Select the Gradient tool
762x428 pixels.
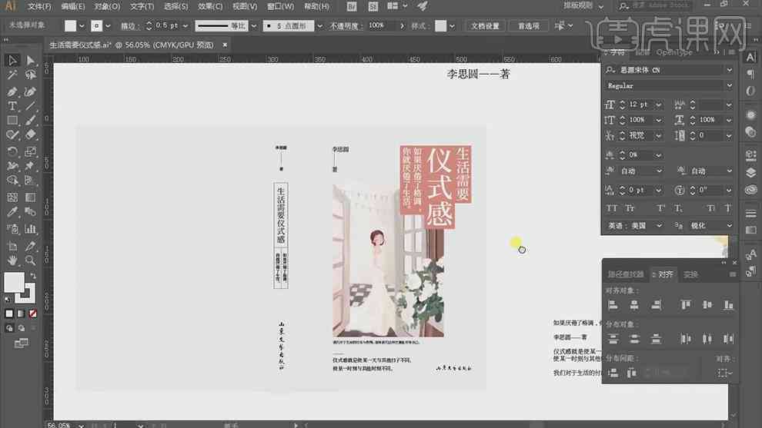pos(30,197)
